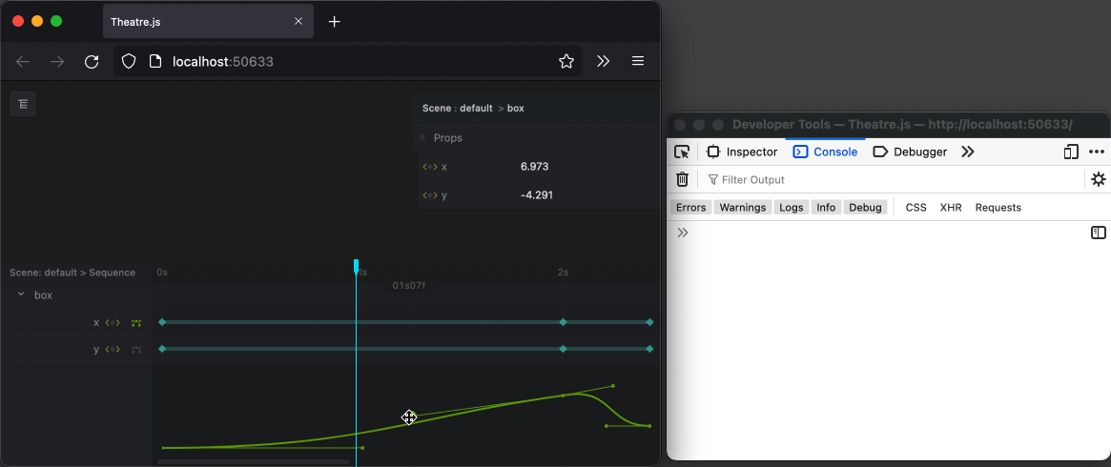Click the keyframe navigator beside y in Props

(x=429, y=195)
